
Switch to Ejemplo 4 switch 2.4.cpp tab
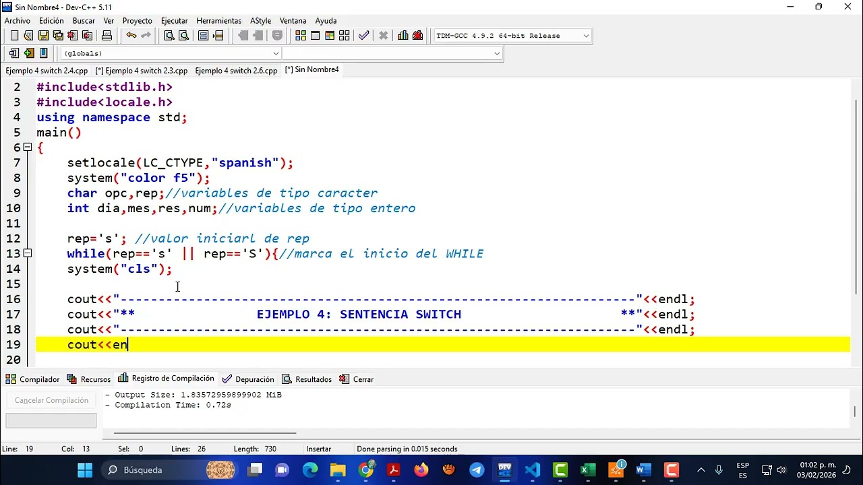(47, 70)
